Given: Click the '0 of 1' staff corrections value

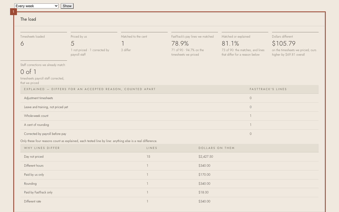Looking at the screenshot, I should click(x=28, y=72).
